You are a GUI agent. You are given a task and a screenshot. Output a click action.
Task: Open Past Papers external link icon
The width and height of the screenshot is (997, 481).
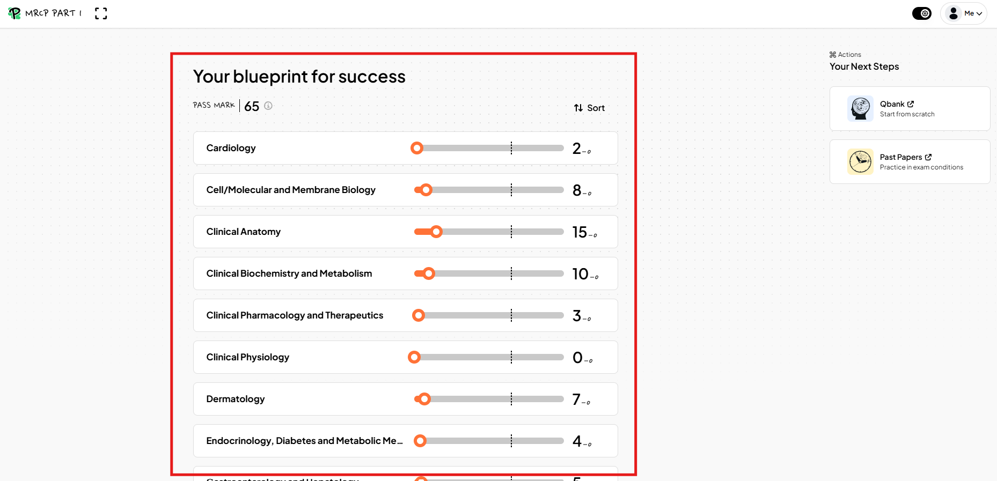coord(928,157)
